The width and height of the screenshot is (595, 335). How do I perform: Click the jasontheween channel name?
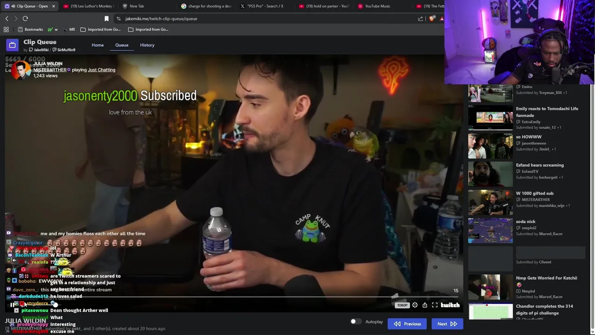coord(534,143)
